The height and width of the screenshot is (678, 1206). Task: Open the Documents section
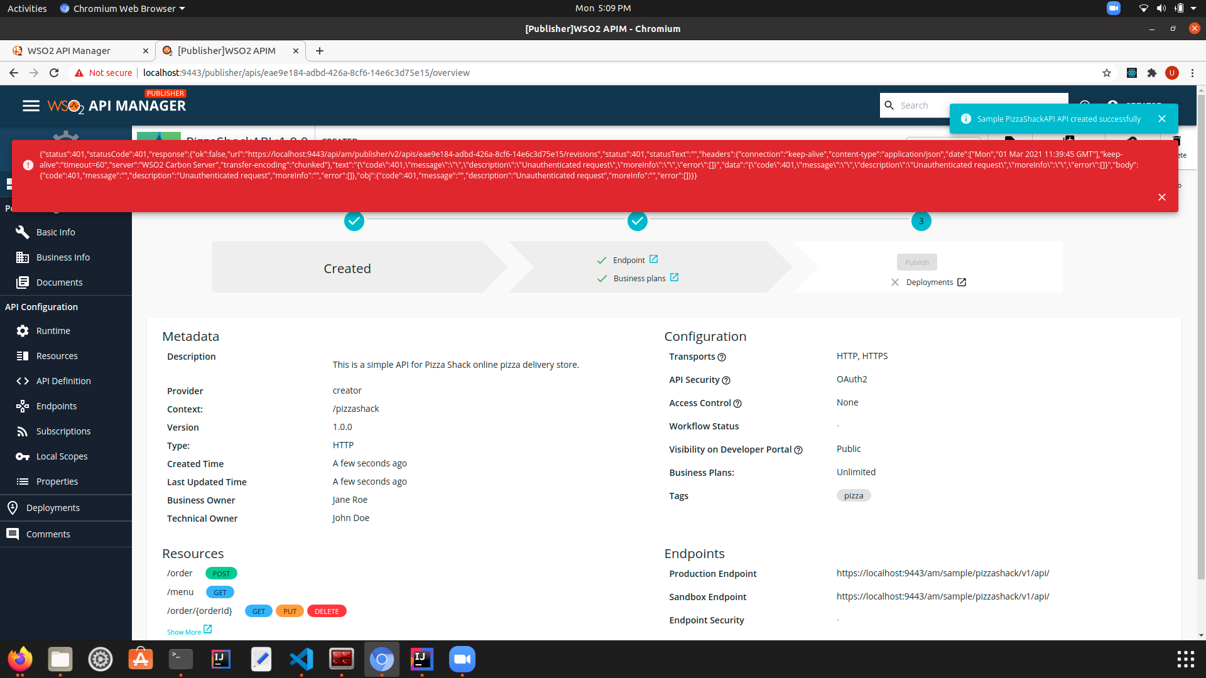pos(58,282)
